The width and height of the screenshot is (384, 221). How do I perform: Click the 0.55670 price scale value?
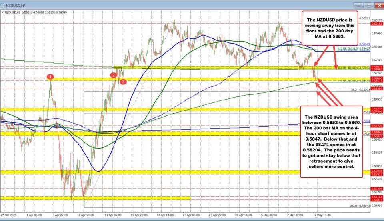click(377, 179)
